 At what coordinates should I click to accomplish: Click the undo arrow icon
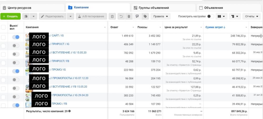click(x=121, y=17)
